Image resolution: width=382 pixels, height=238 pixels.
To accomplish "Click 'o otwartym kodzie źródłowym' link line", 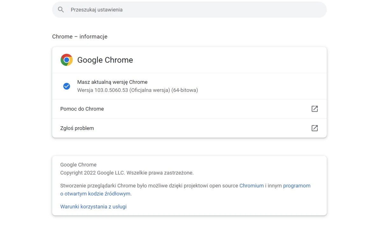I will [95, 194].
